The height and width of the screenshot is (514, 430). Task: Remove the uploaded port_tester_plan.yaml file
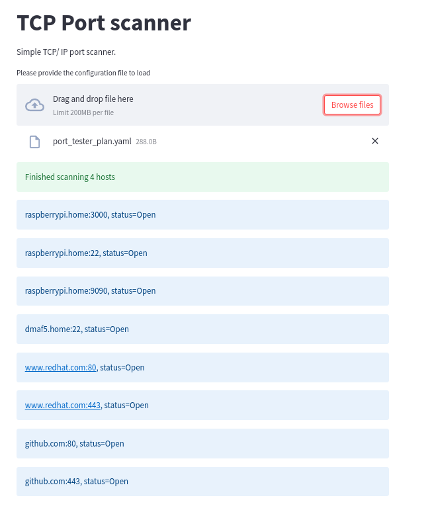(x=375, y=141)
